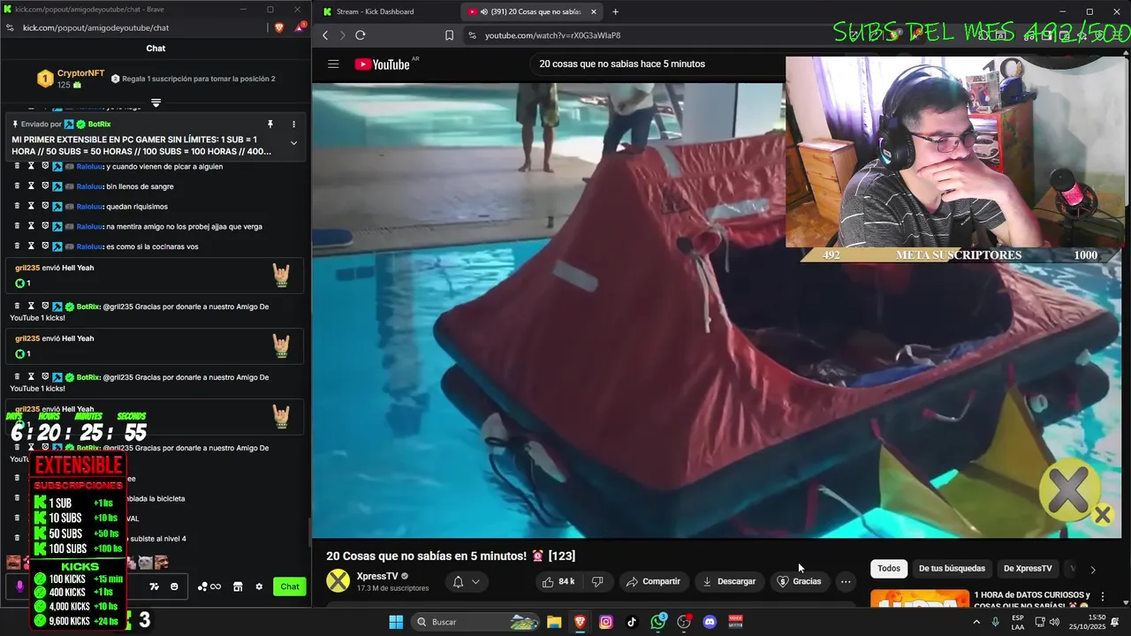Screen dimensions: 1131x636
Task: Go to the YouTube home logo
Action: click(x=382, y=64)
